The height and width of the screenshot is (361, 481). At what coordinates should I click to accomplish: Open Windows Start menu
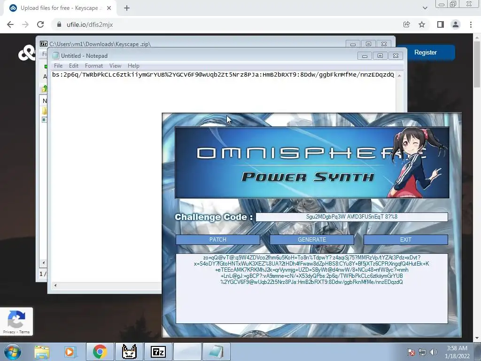coord(13,352)
